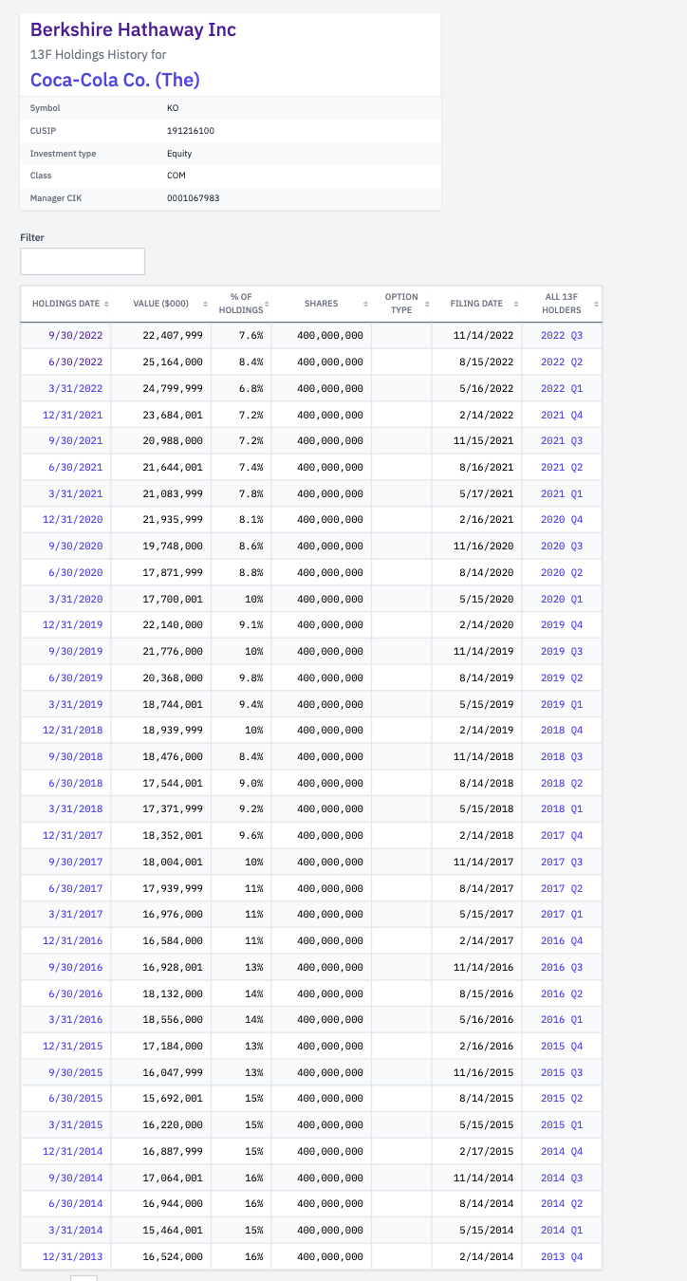Select the 12/31/2019 holdings date
687x1281 pixels.
click(x=73, y=625)
